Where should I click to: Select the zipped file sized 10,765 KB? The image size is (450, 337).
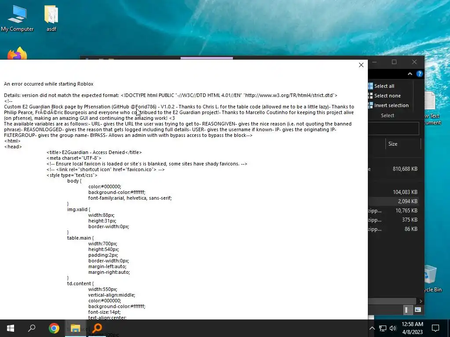[393, 211]
